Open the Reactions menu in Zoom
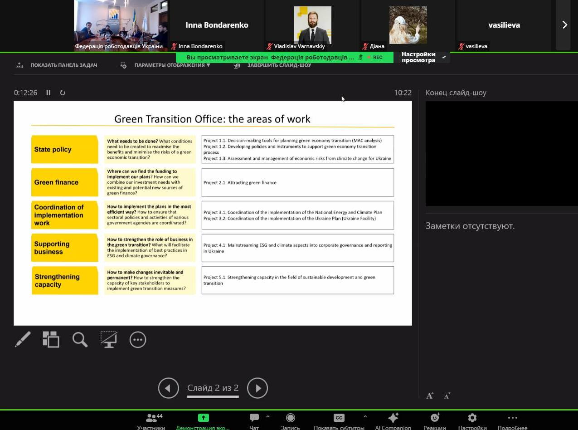The image size is (578, 430). tap(435, 421)
